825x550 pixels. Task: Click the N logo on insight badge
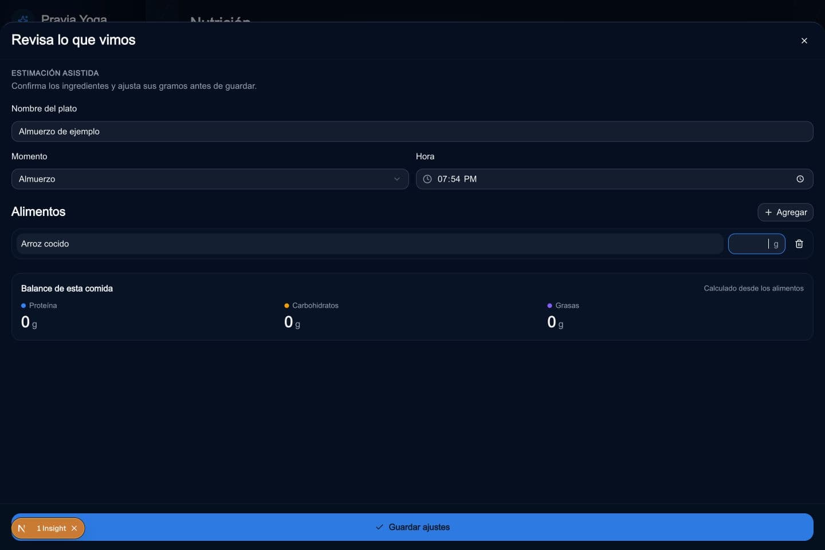(x=22, y=528)
